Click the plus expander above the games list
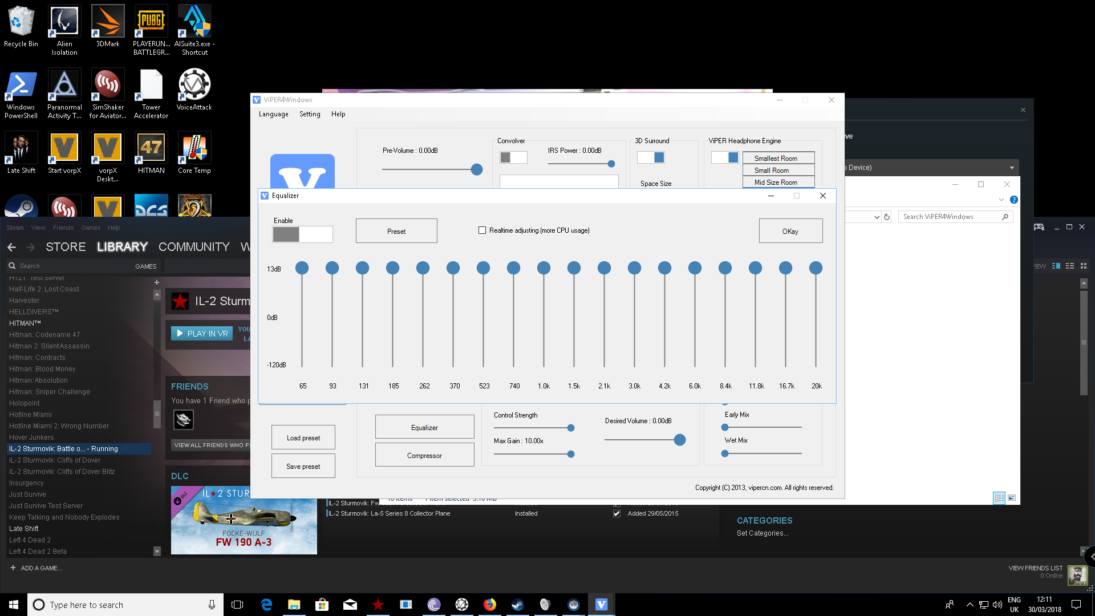This screenshot has width=1095, height=616. [x=157, y=282]
